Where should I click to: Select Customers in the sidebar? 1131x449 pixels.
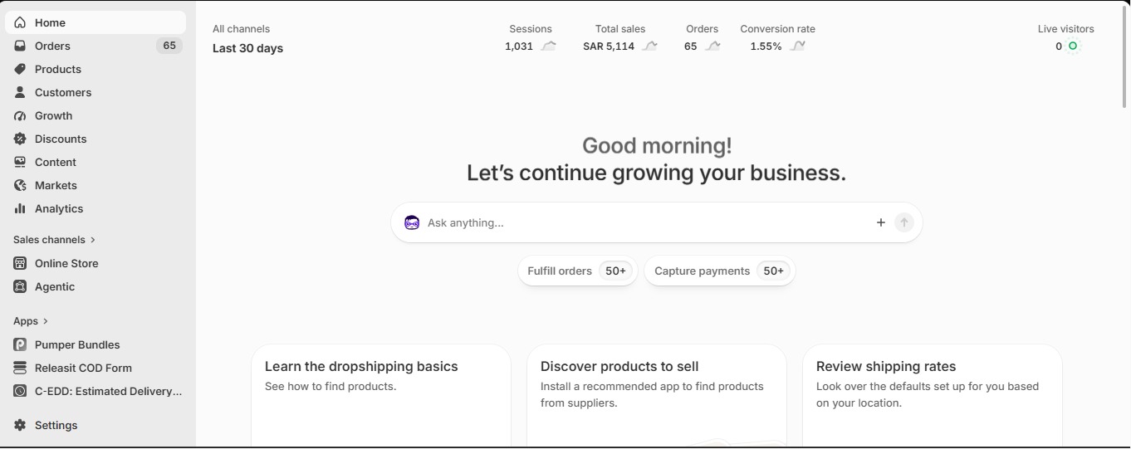(95, 92)
